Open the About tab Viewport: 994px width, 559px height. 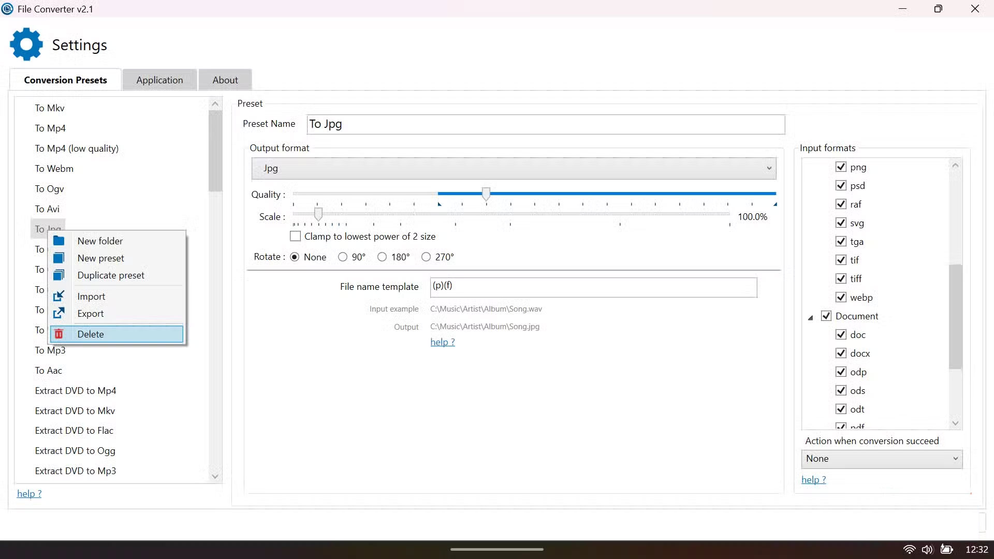(225, 80)
